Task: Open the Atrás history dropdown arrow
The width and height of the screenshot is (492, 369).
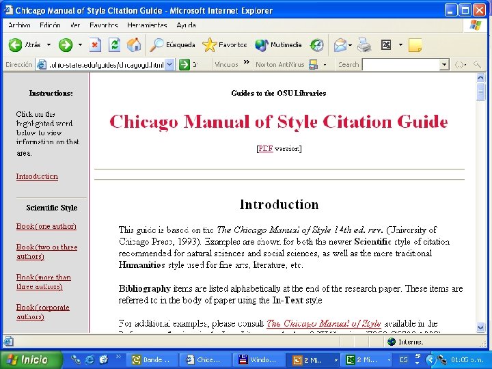Action: (x=49, y=45)
